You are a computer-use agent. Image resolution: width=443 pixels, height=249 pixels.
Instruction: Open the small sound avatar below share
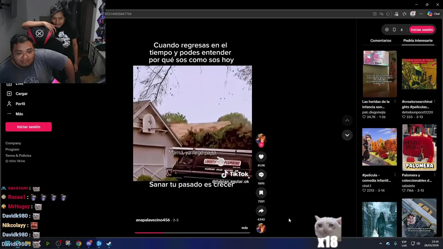coord(261,228)
